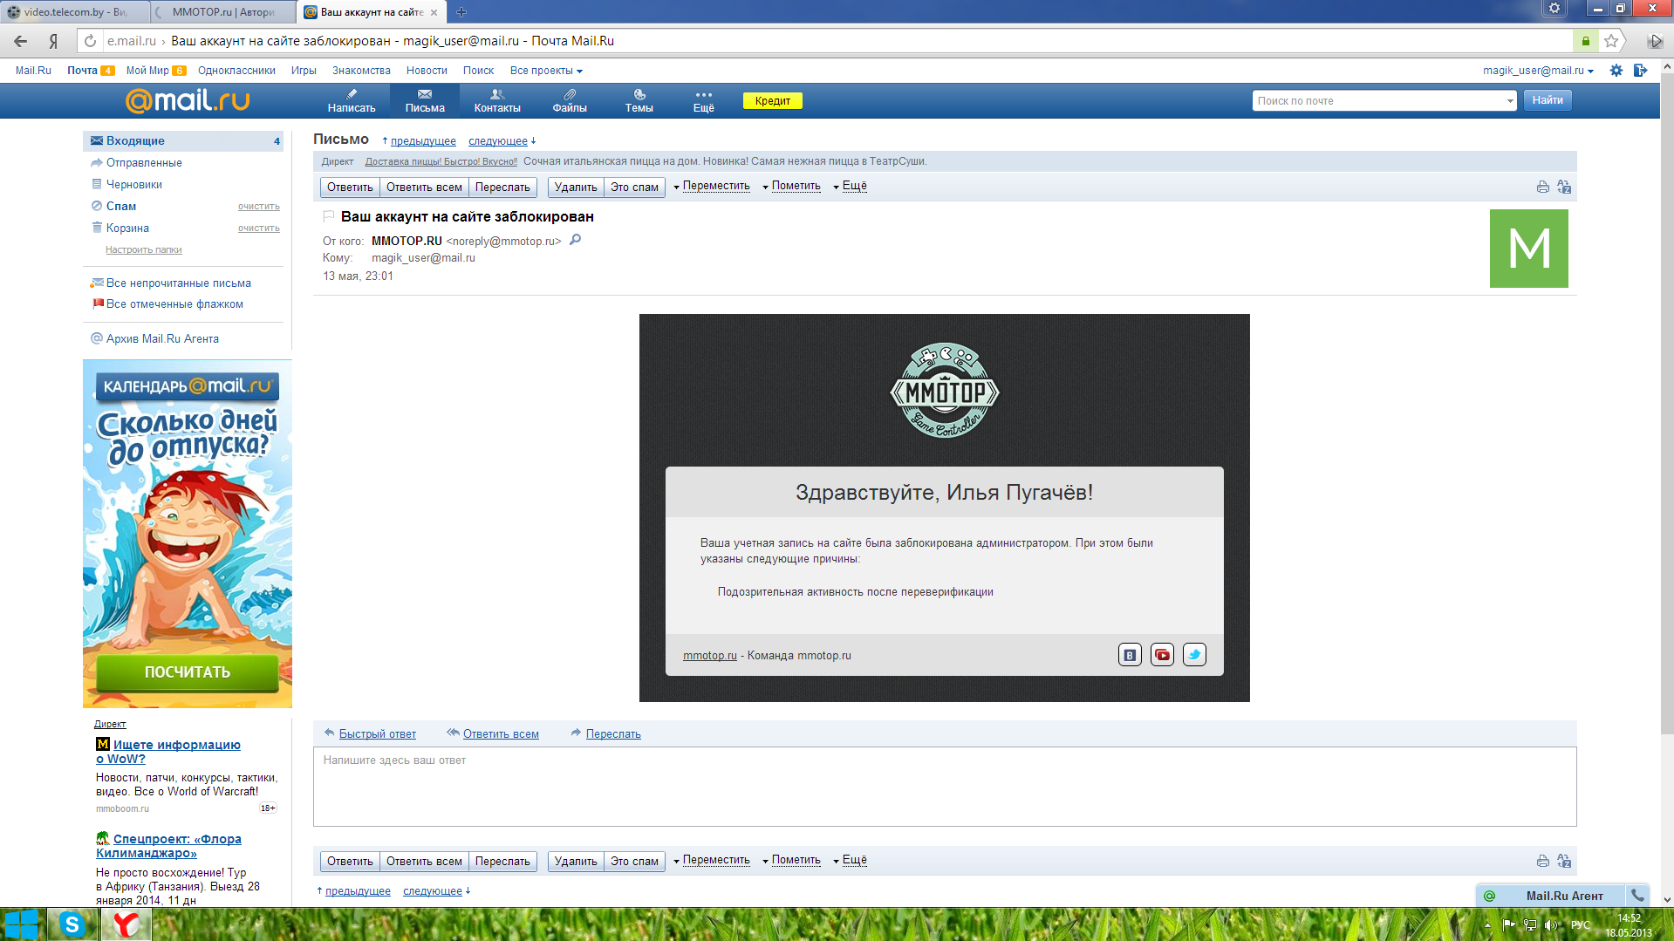Open Черновики folder
Viewport: 1674px width, 941px height.
click(134, 184)
